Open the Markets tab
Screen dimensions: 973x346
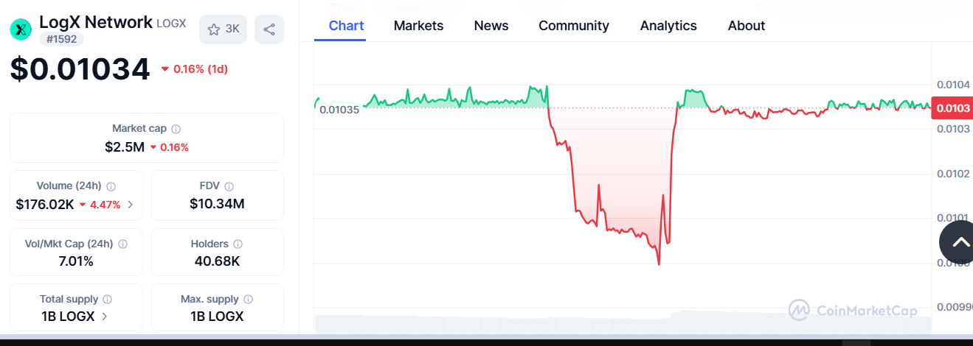click(x=418, y=26)
